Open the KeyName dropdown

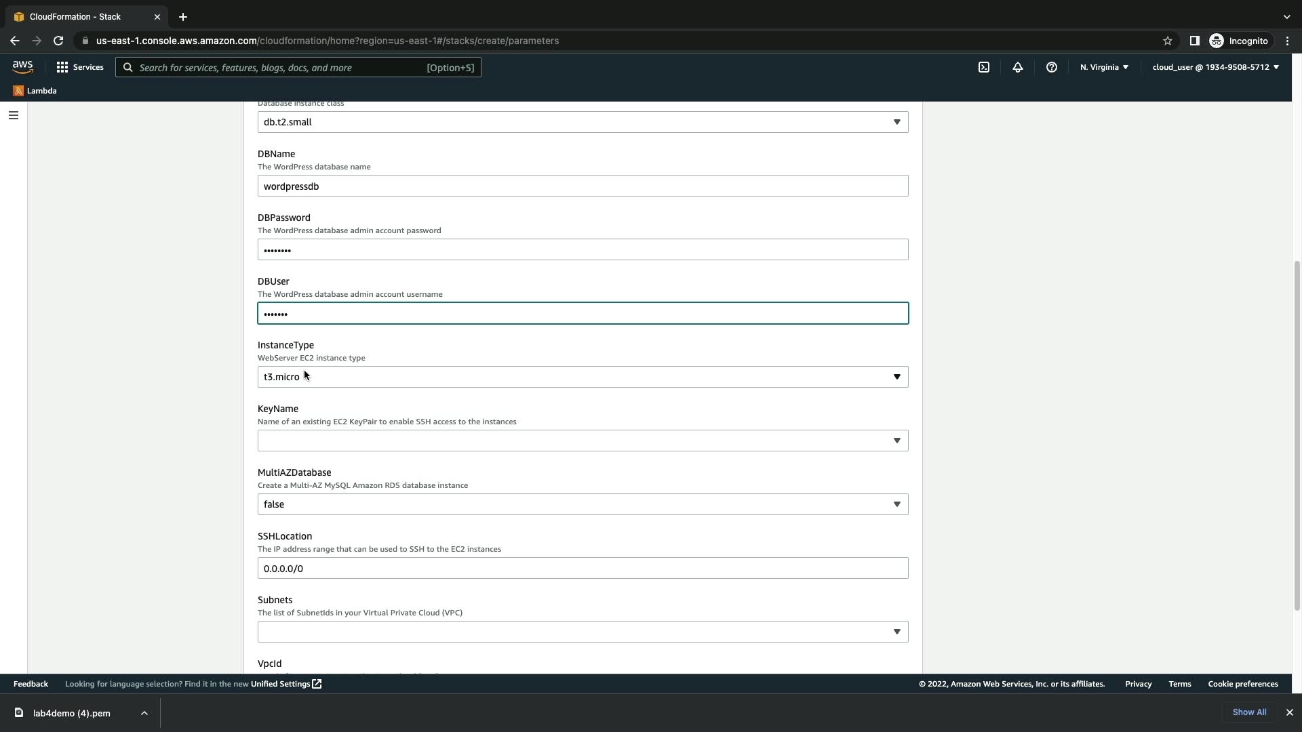point(583,441)
